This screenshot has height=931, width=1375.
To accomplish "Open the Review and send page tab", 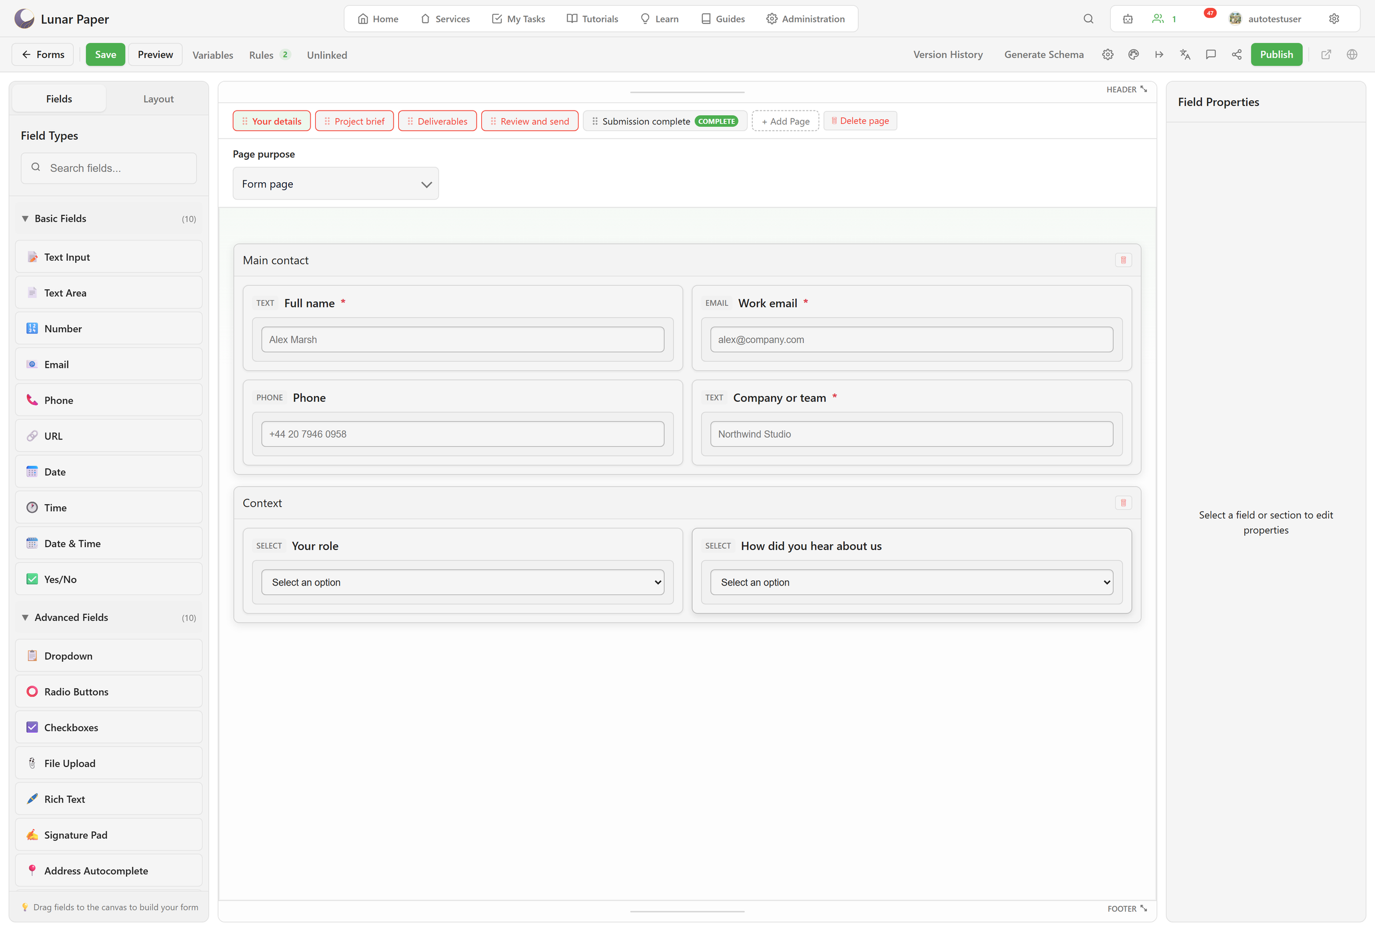I will (529, 121).
